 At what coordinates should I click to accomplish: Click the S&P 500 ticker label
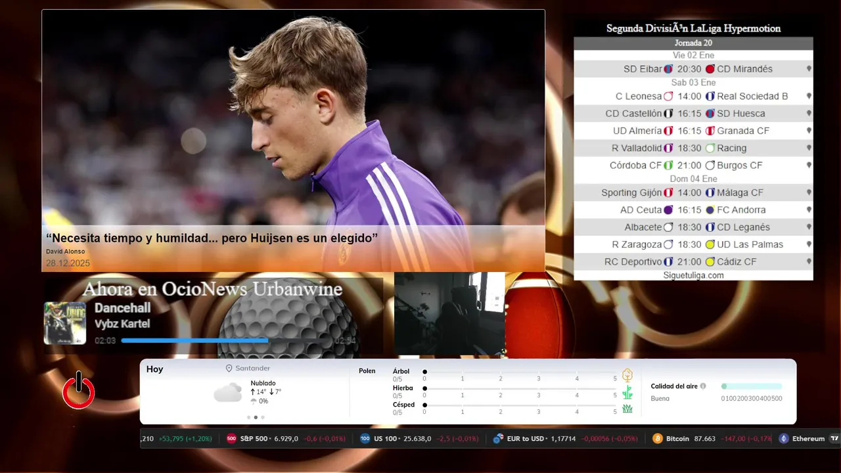254,439
